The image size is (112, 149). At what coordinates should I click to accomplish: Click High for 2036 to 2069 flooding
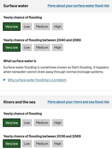tap(58, 144)
